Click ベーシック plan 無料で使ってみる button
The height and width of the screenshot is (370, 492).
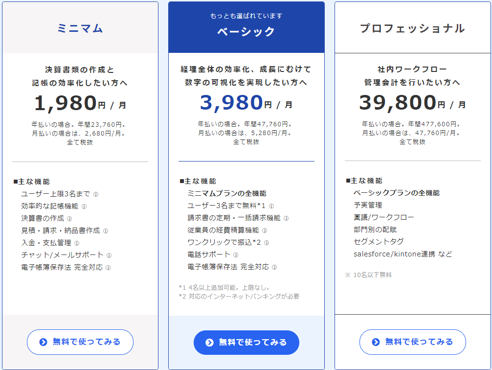[246, 343]
